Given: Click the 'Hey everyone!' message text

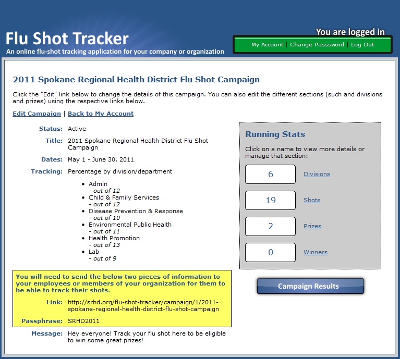Looking at the screenshot, I should coord(147,337).
